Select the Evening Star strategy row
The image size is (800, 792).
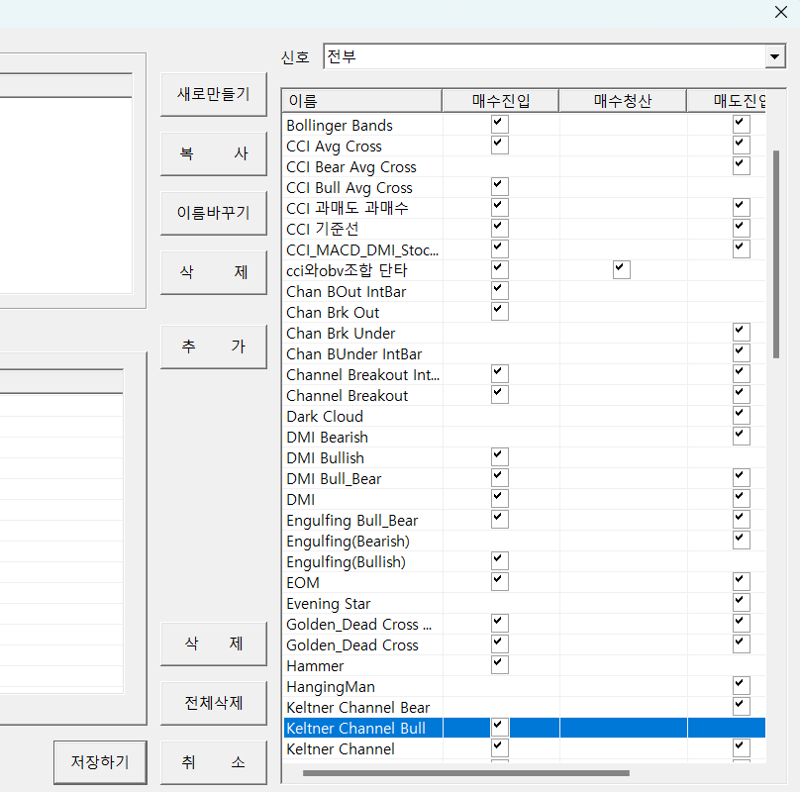pyautogui.click(x=329, y=604)
